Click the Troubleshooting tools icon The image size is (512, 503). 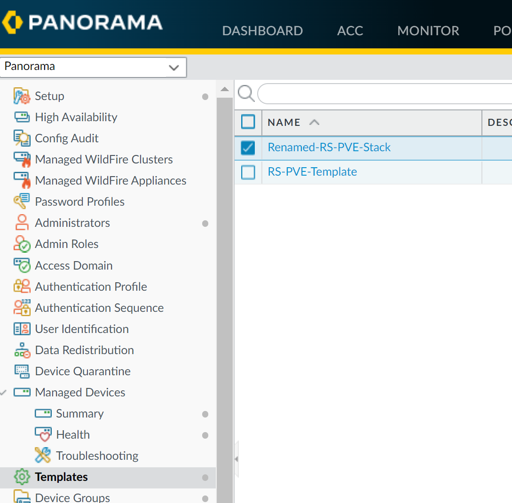coord(43,456)
